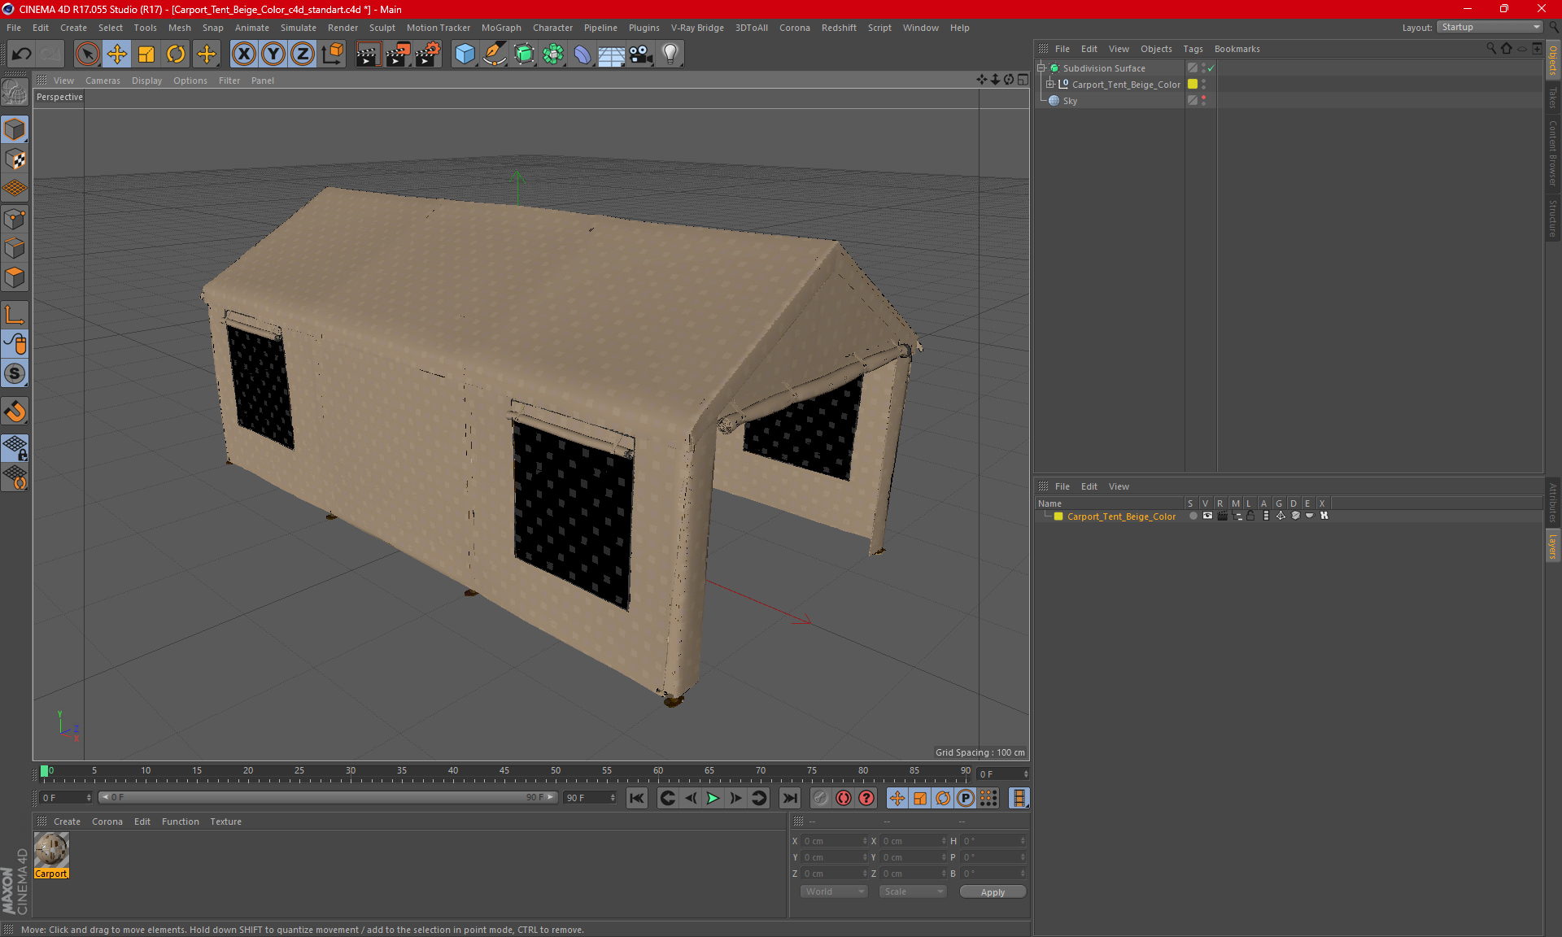Expand Carport_Tent_Beige_Color object children
The width and height of the screenshot is (1562, 937).
[1049, 85]
